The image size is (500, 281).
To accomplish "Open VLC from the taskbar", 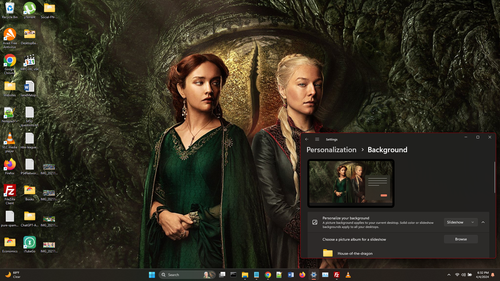I will (x=348, y=275).
